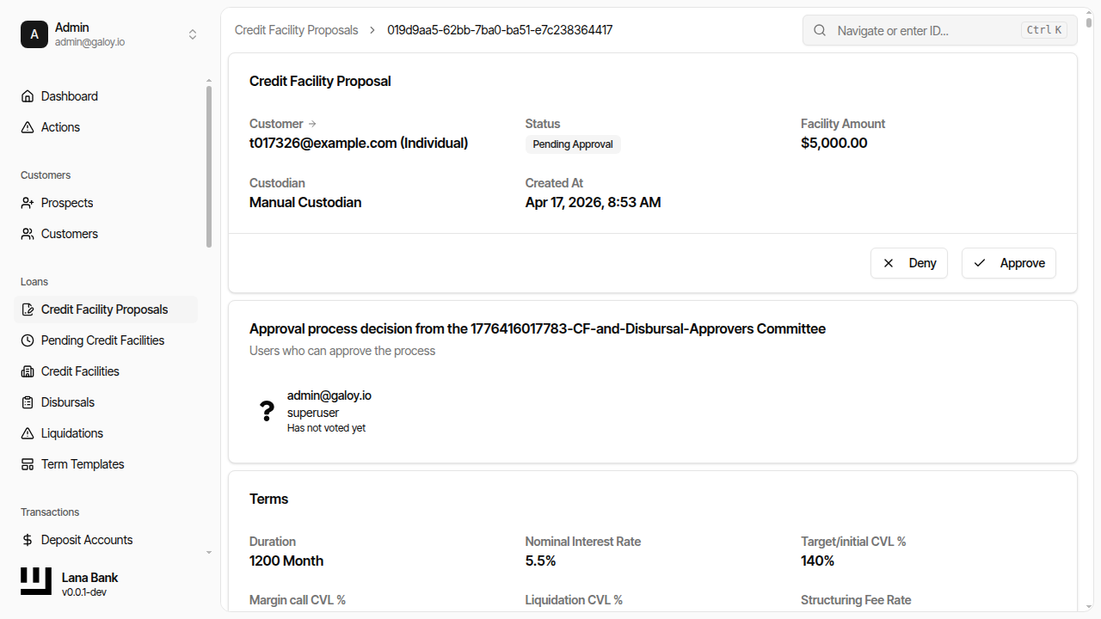Click the search magnifier icon

coord(819,30)
